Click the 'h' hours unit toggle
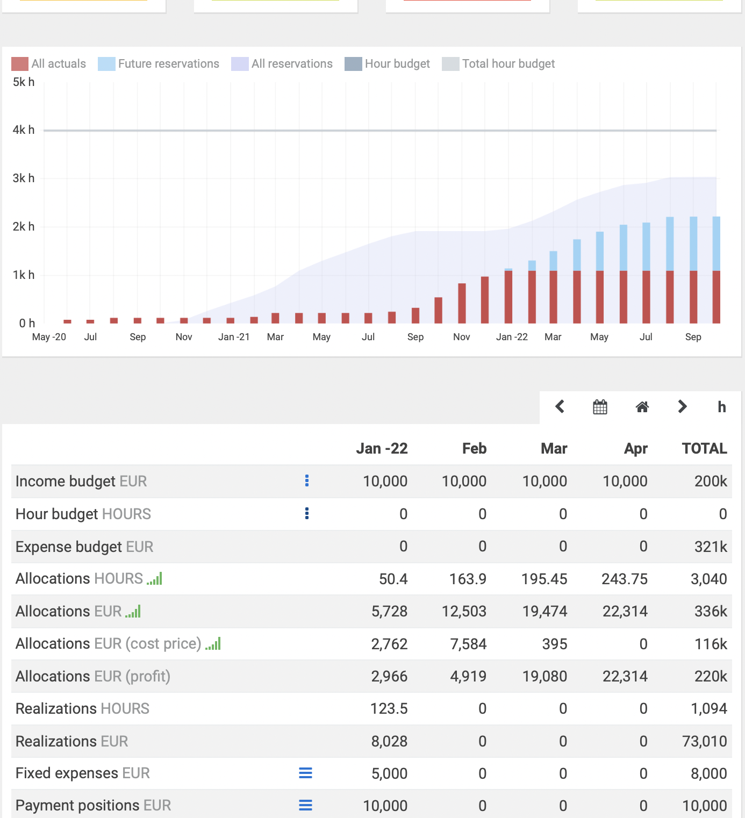Image resolution: width=745 pixels, height=818 pixels. [x=721, y=407]
